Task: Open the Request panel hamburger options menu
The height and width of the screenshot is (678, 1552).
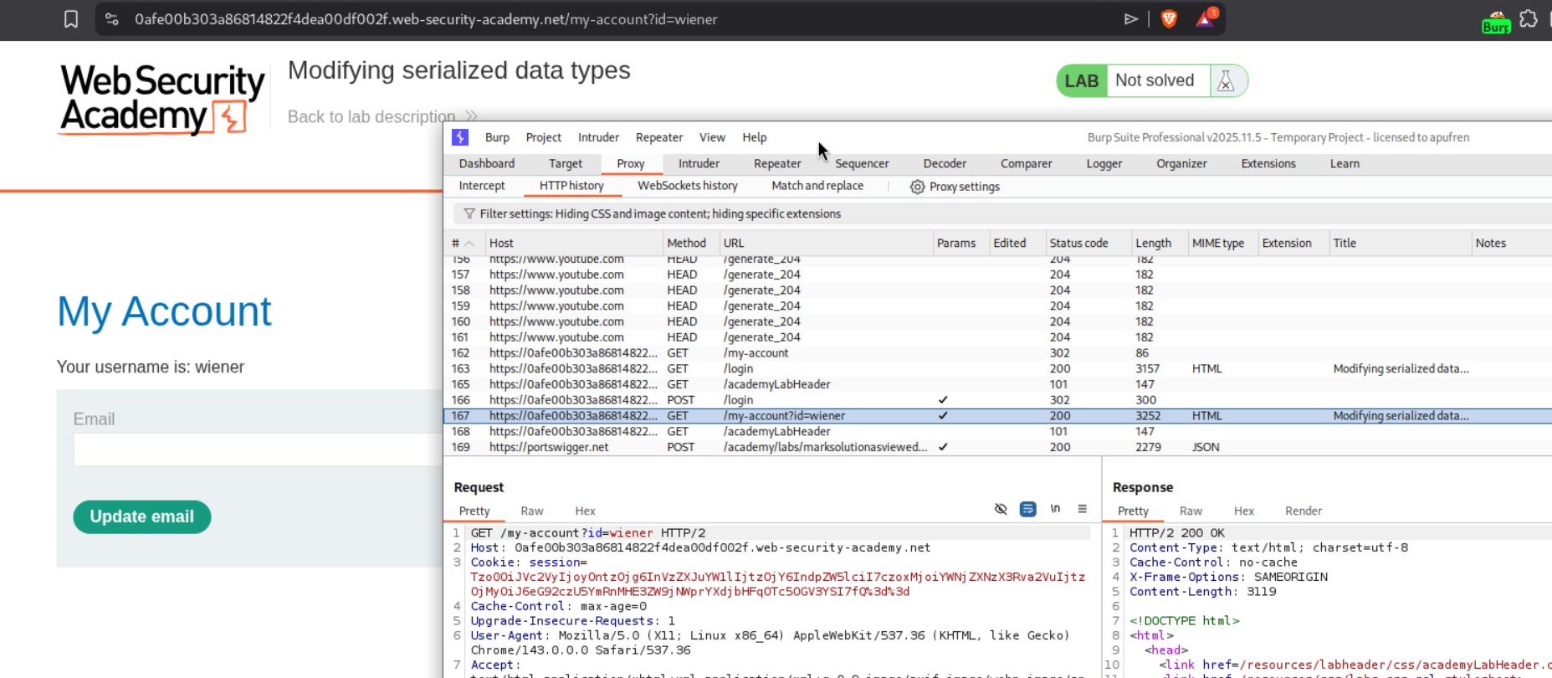Action: click(1082, 509)
